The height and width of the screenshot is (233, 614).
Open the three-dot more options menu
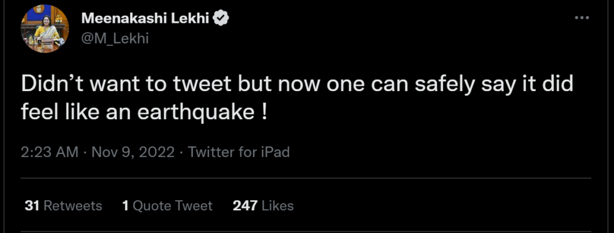[582, 17]
